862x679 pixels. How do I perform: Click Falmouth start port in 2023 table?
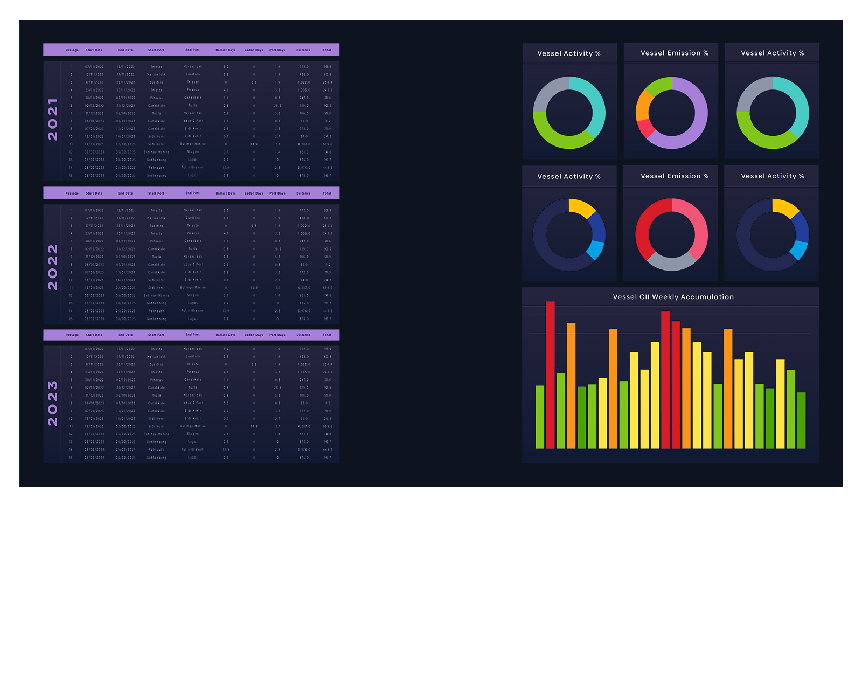point(156,449)
